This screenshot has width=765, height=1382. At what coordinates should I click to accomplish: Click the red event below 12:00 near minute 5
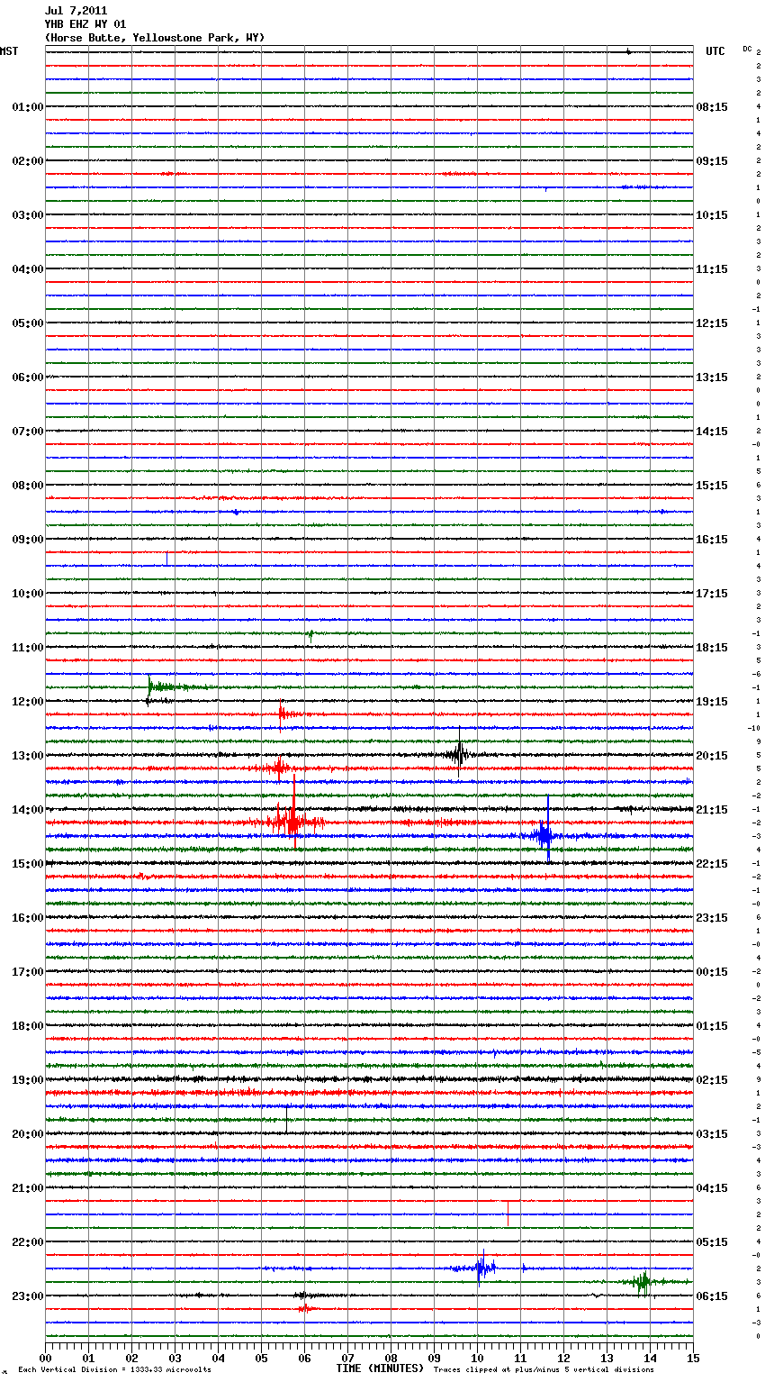[x=286, y=714]
